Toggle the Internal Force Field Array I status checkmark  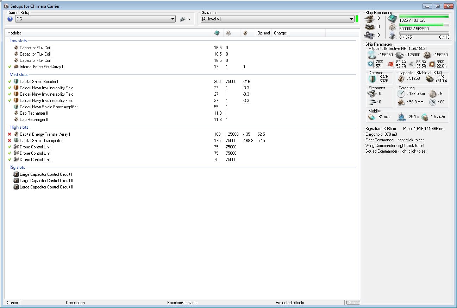click(10, 67)
